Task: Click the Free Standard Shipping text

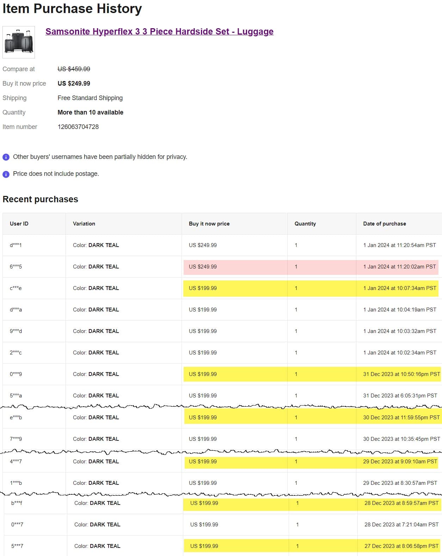Action: point(90,98)
